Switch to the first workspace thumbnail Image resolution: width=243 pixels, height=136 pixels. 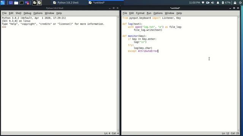click(x=35, y=3)
